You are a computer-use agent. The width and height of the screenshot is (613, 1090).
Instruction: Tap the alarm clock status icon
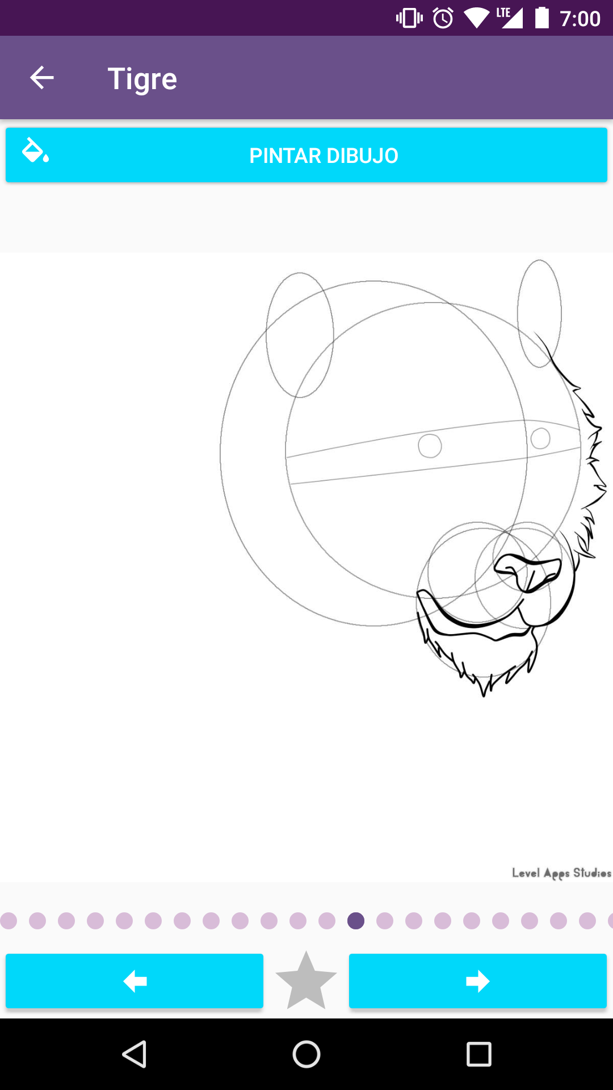point(443,18)
